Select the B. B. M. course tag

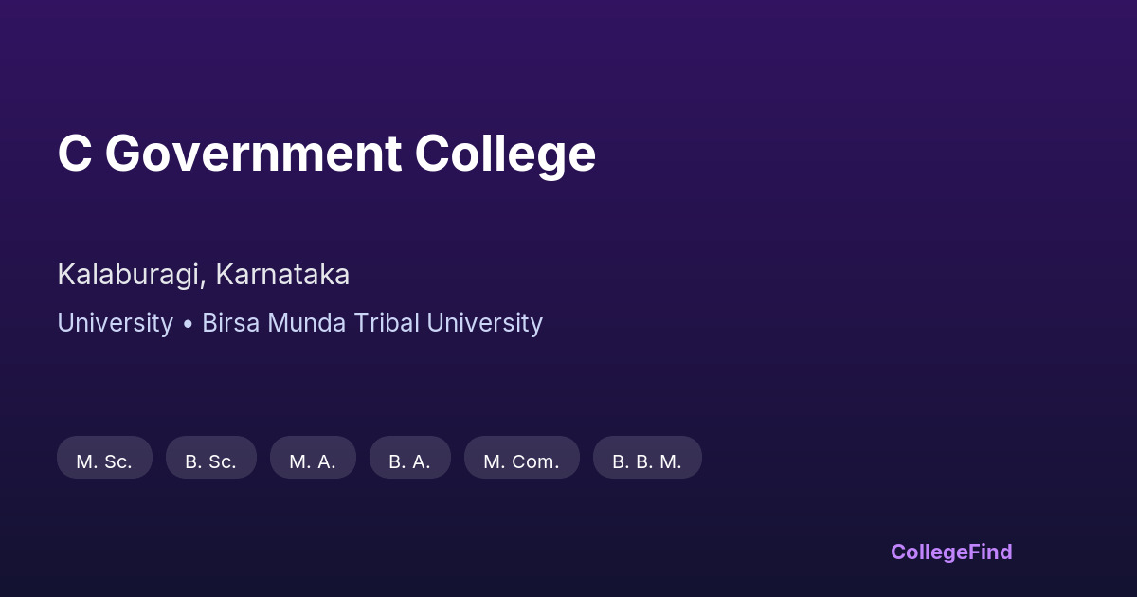(647, 461)
